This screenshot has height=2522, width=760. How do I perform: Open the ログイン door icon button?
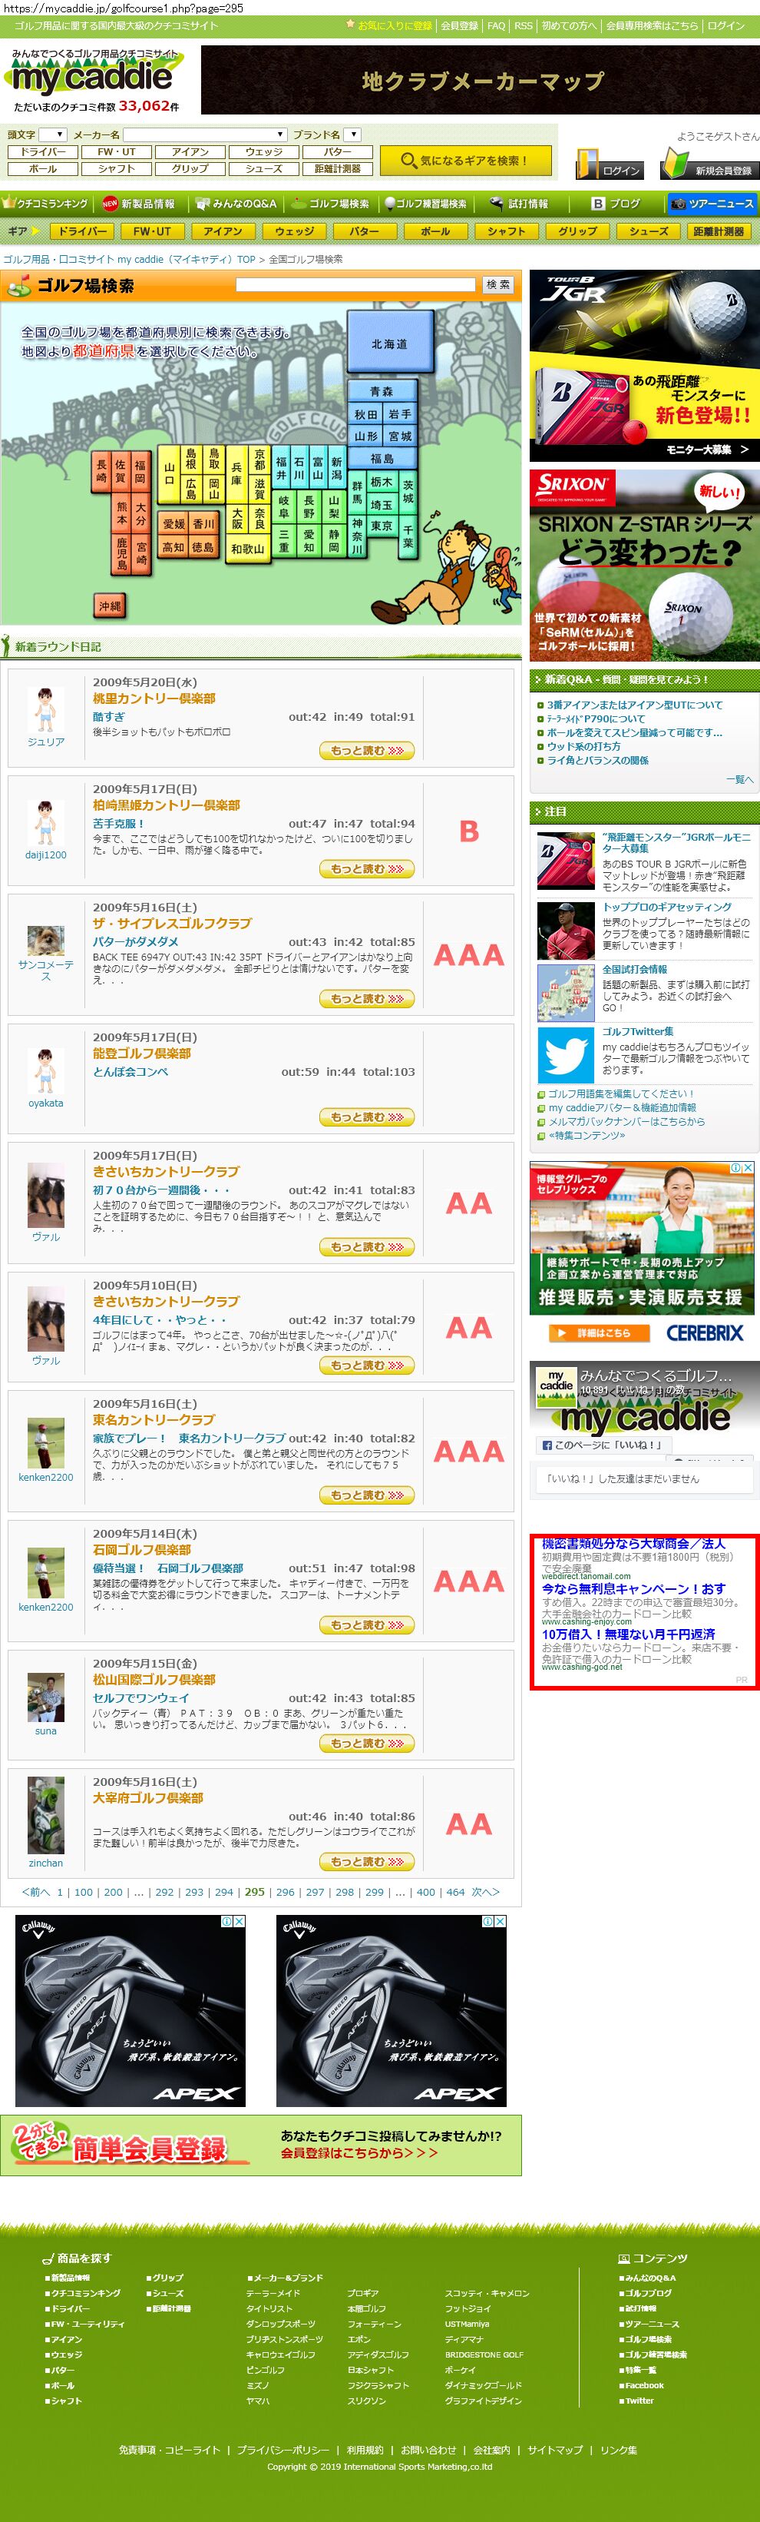click(609, 162)
